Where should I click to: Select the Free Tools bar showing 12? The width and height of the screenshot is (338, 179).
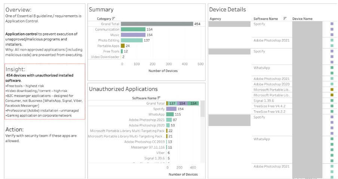pos(122,51)
